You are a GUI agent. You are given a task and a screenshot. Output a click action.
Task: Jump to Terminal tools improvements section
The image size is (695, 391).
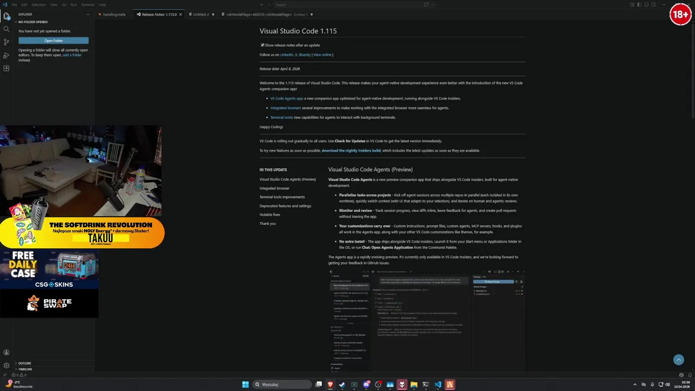[x=282, y=197]
